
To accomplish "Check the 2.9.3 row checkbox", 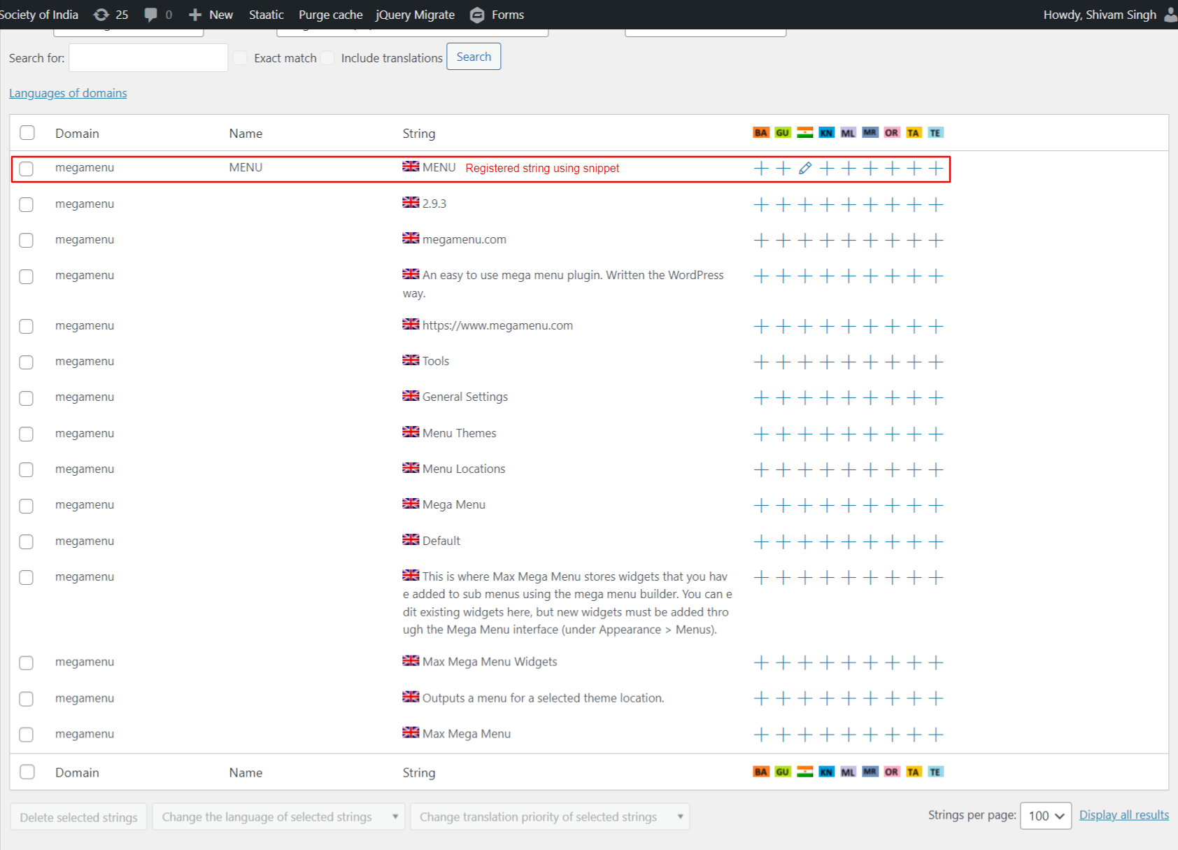I will (27, 204).
